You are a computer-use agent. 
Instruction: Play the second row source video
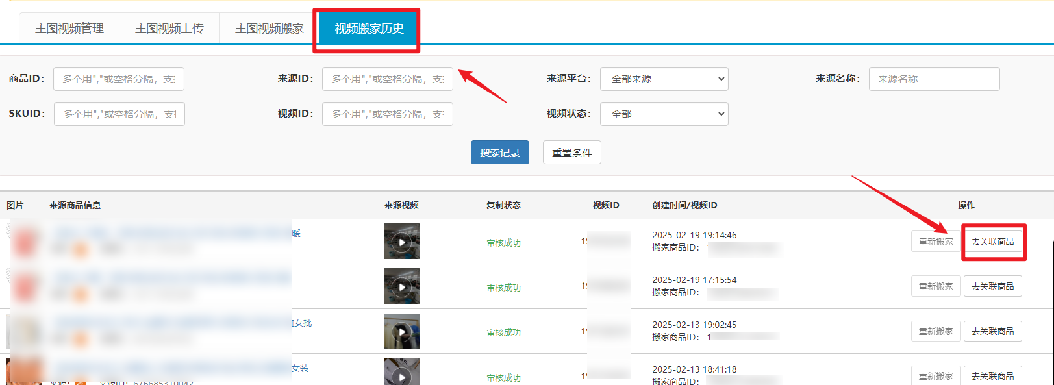(x=401, y=286)
